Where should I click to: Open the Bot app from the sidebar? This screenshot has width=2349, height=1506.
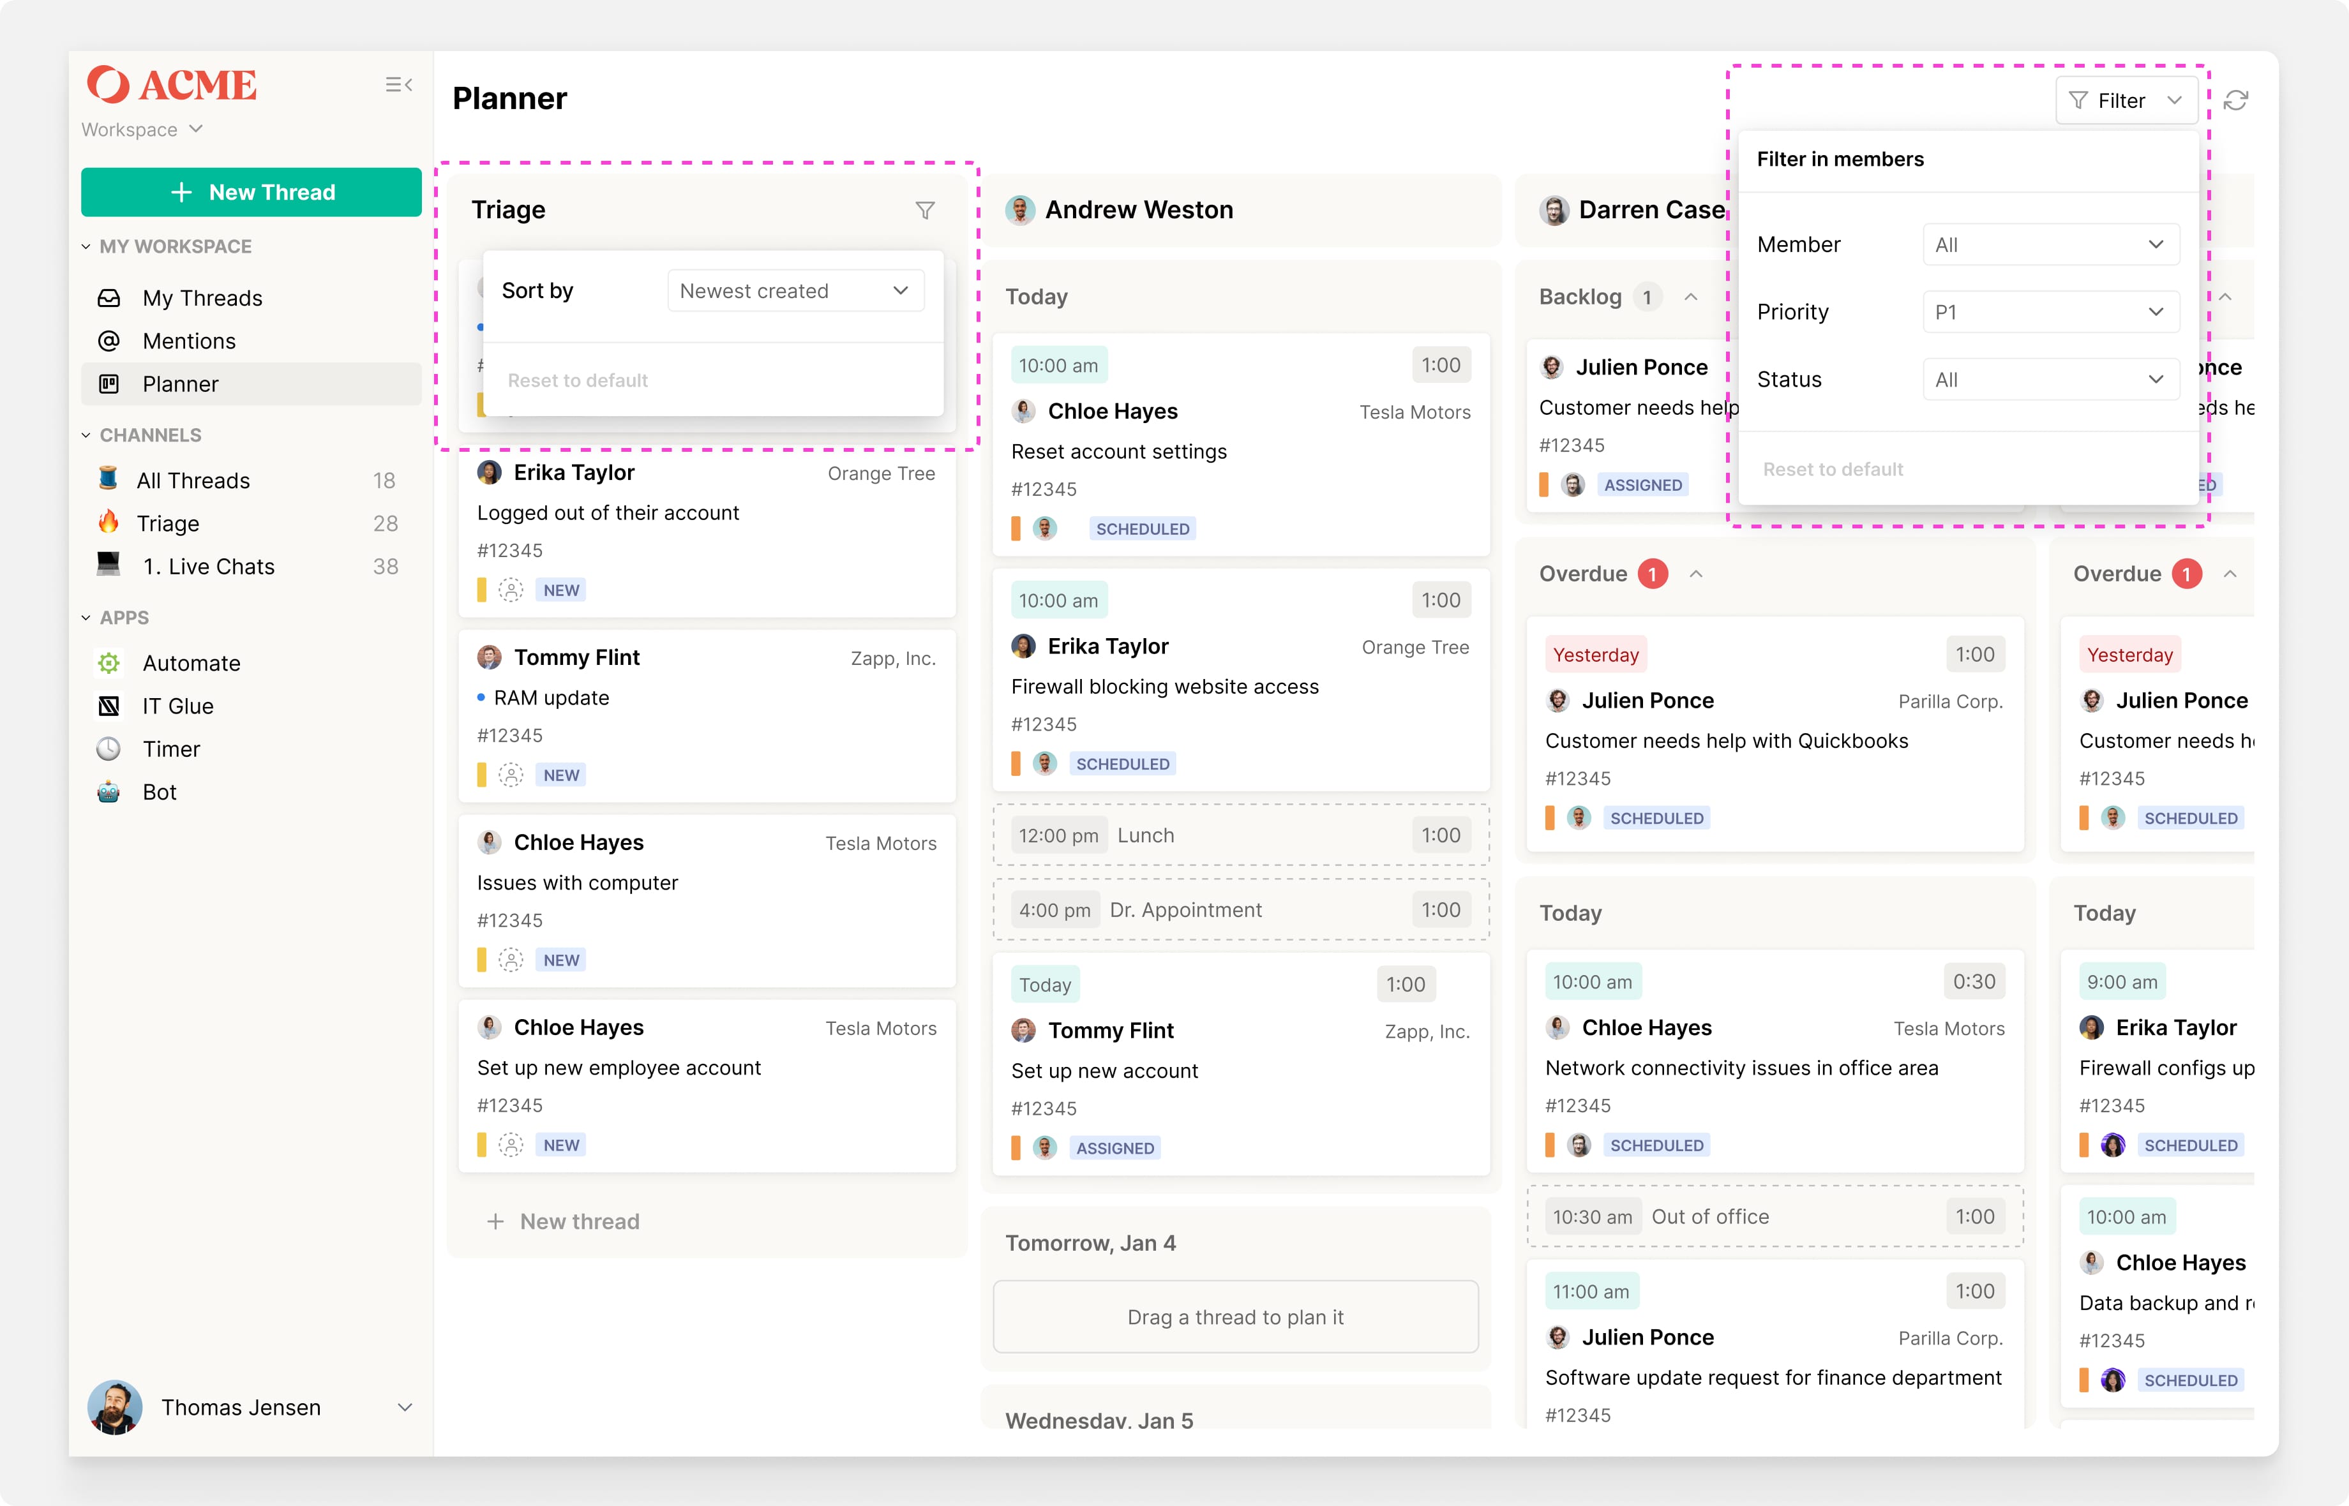[158, 792]
